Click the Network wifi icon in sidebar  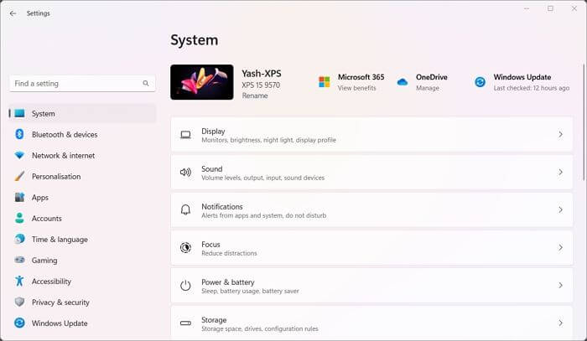(x=19, y=155)
